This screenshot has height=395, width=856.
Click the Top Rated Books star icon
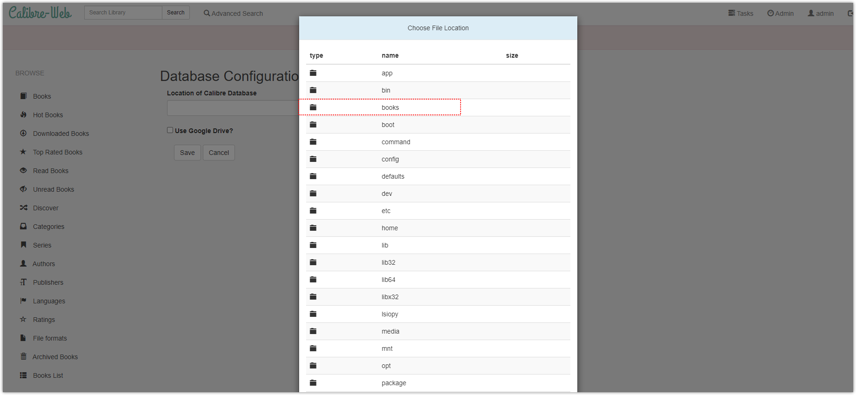tap(23, 152)
